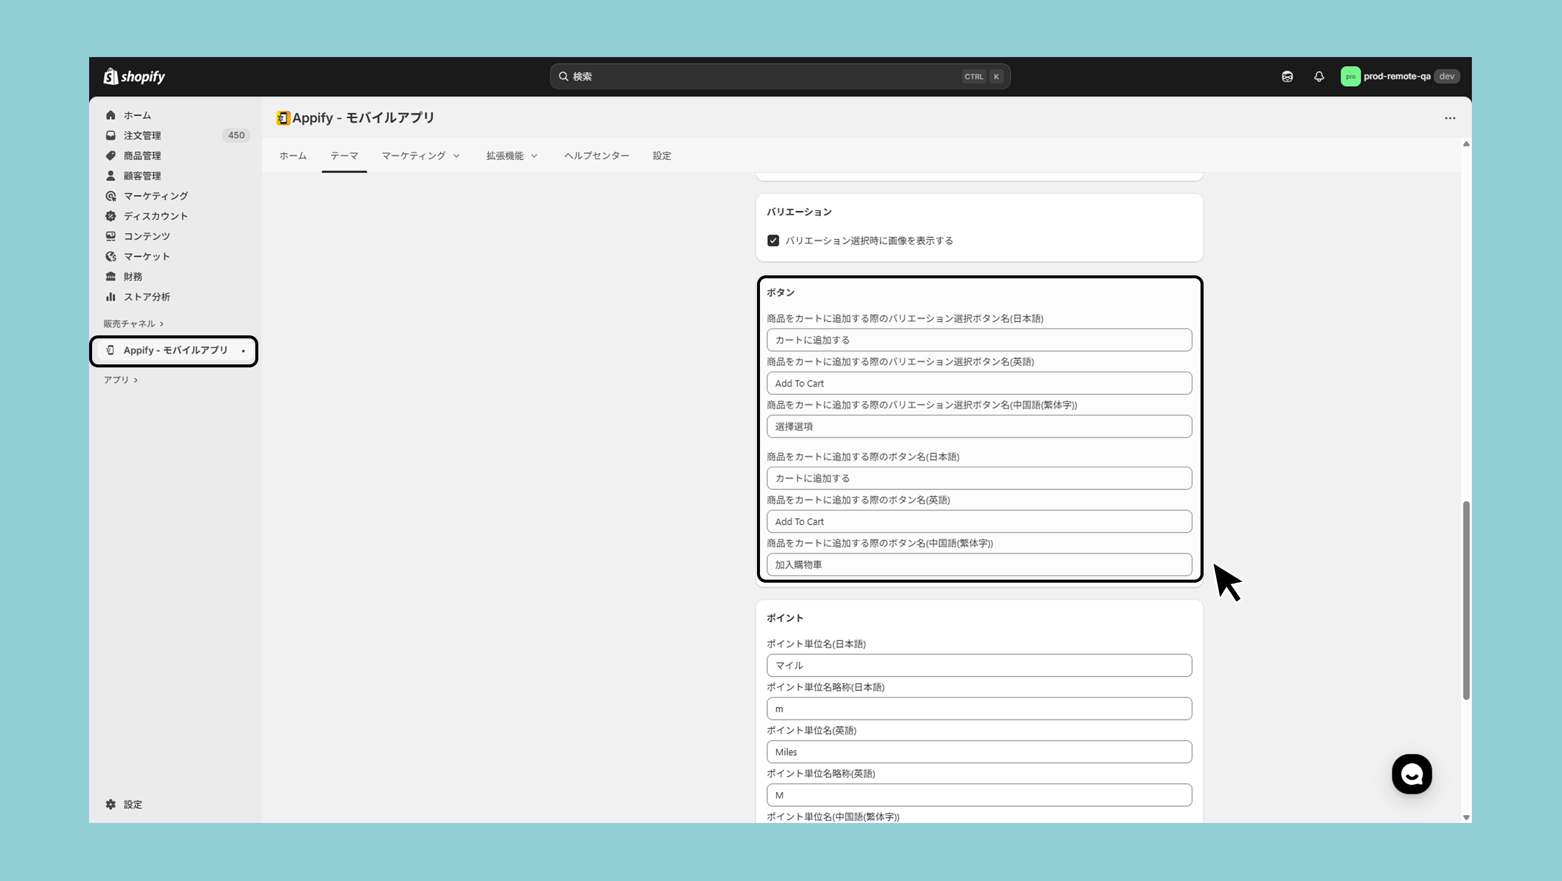
Task: Uncheck バリエーション選択時に画像を表示する checkbox
Action: tap(773, 241)
